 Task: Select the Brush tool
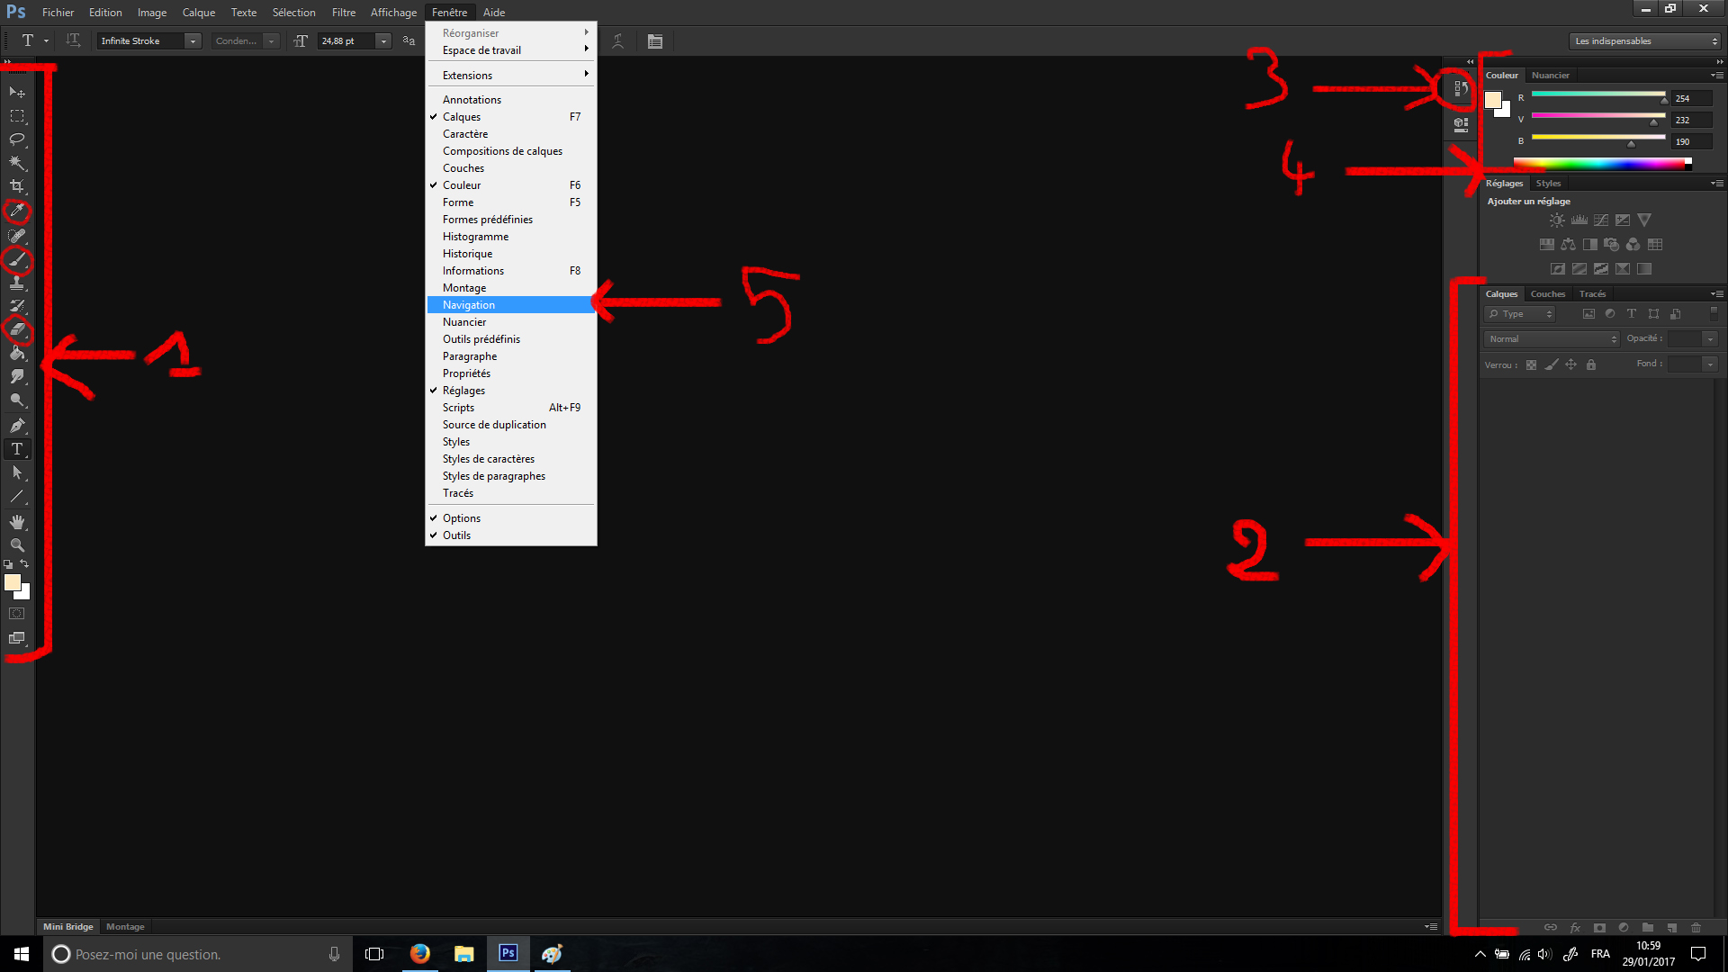(17, 260)
